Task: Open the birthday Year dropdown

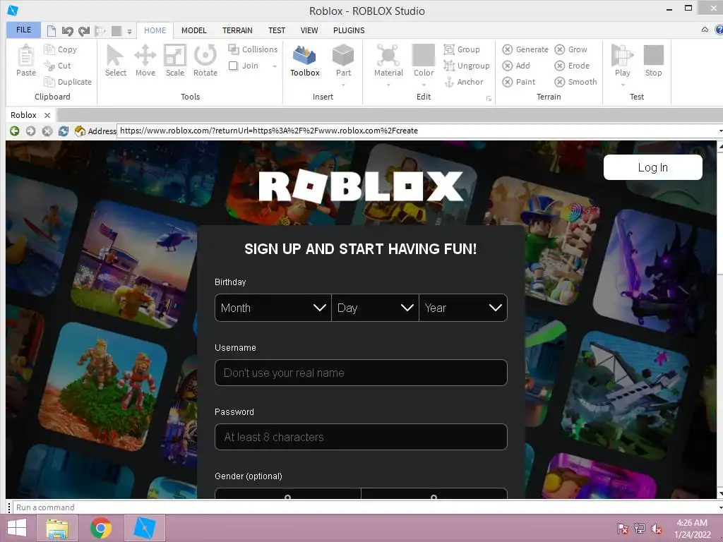Action: [x=463, y=308]
